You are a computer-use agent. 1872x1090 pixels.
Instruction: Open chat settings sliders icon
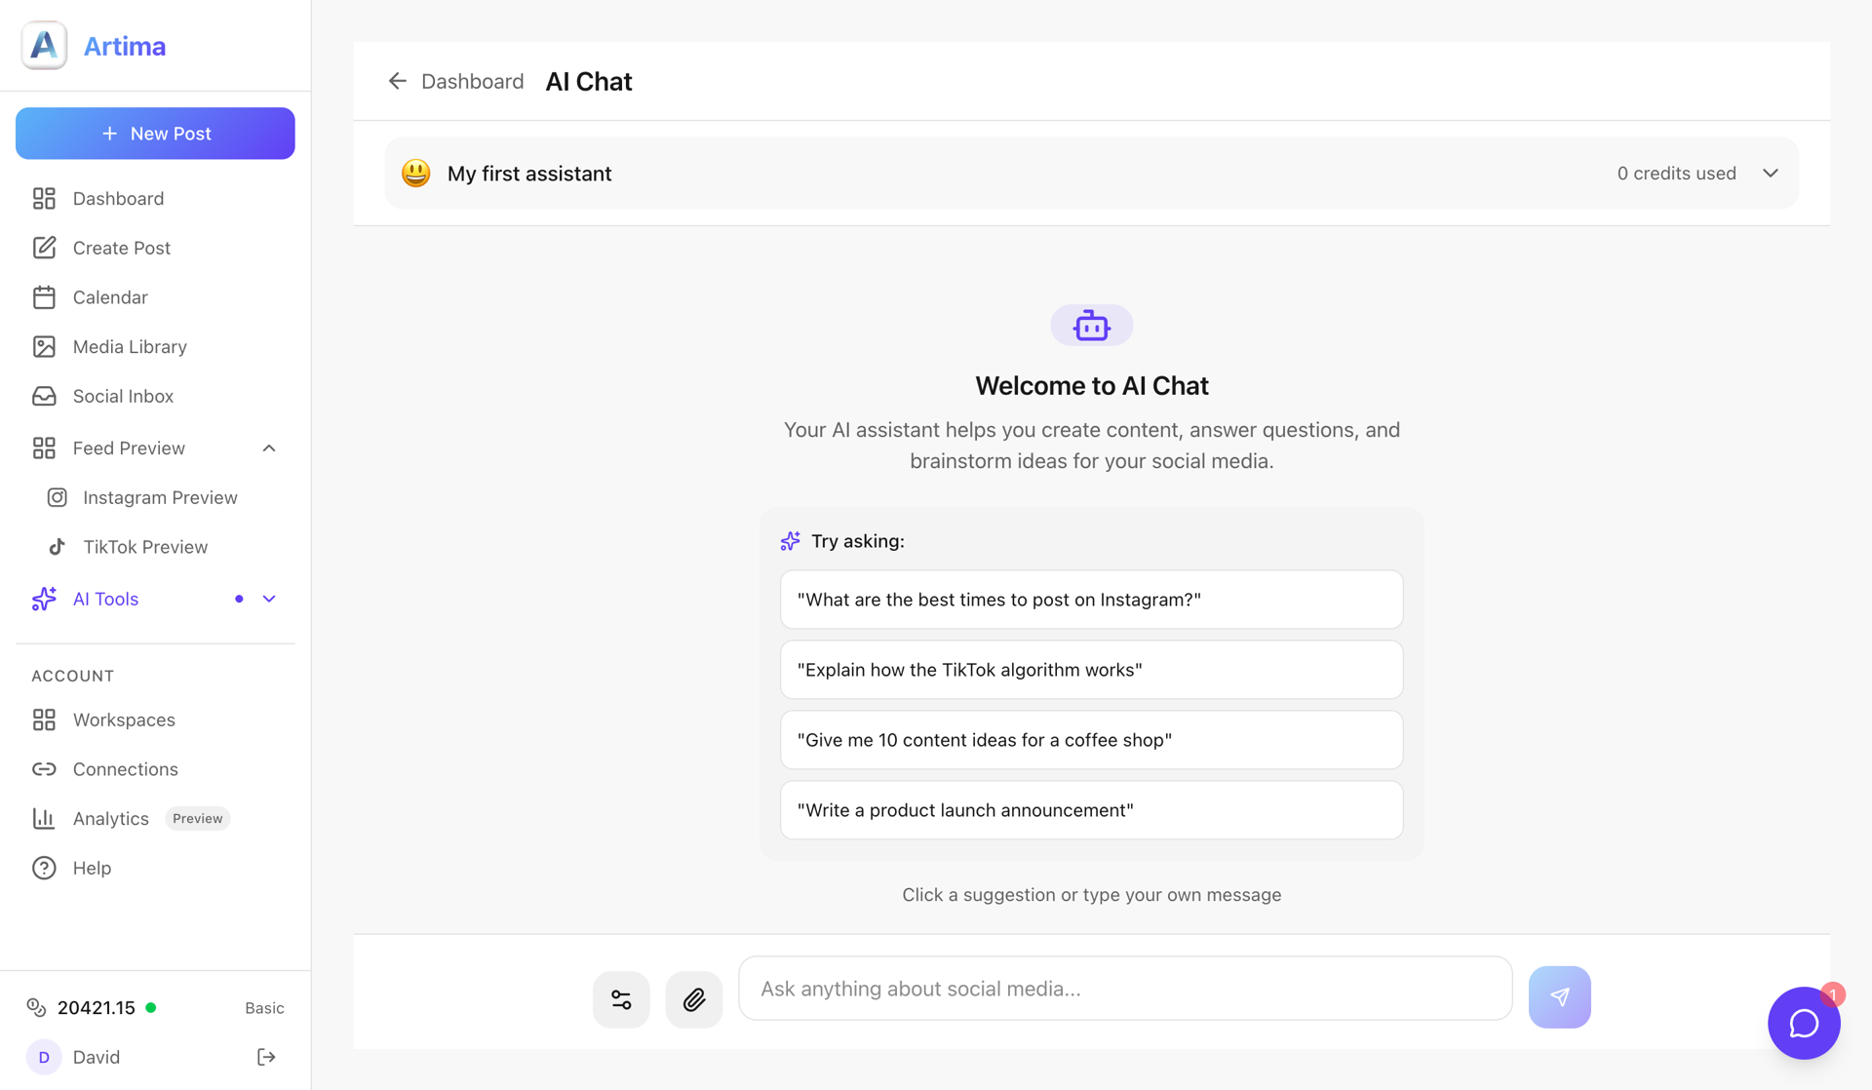(621, 999)
